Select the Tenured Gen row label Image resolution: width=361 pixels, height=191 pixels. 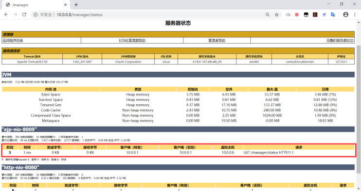pos(51,105)
